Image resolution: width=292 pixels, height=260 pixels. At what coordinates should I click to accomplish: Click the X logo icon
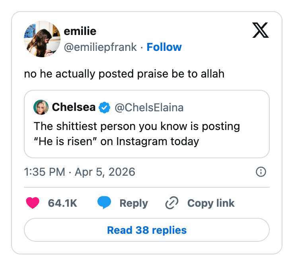coord(261,30)
